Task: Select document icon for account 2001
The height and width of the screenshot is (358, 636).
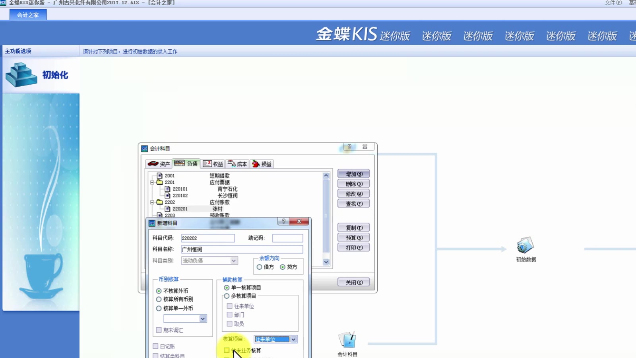Action: coord(159,175)
